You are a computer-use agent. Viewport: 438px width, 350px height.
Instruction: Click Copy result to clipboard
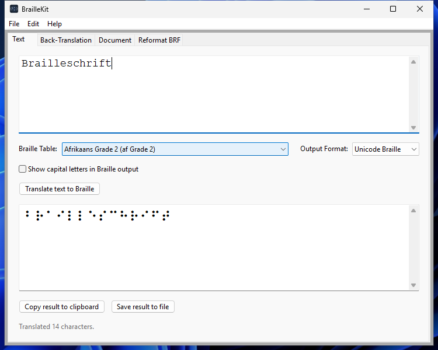[x=62, y=307]
